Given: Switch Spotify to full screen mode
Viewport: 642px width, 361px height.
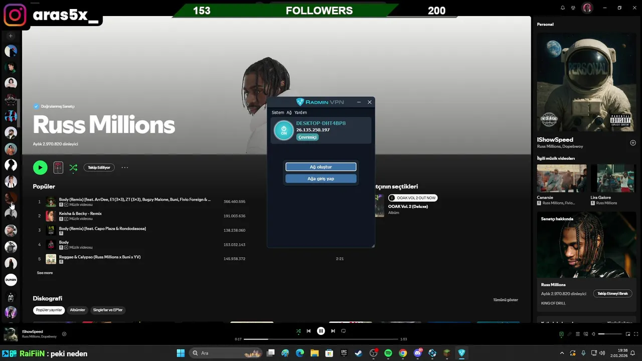Looking at the screenshot, I should click(x=635, y=334).
